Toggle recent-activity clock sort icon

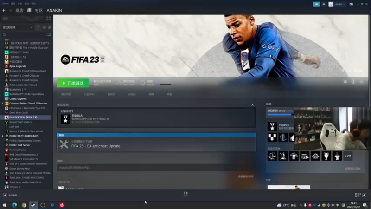tap(44, 27)
